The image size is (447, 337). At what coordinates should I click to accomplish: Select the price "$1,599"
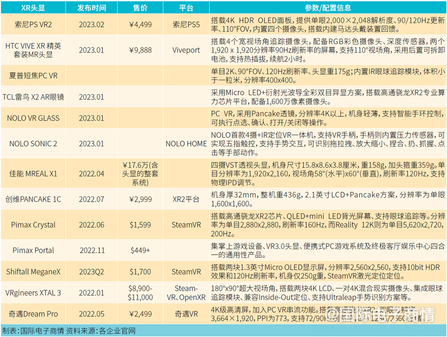[x=140, y=225]
